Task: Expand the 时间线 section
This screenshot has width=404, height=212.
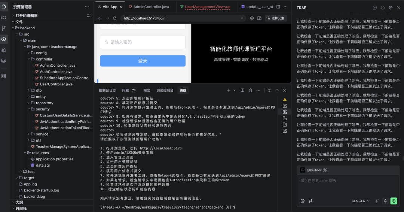Action: (x=21, y=208)
